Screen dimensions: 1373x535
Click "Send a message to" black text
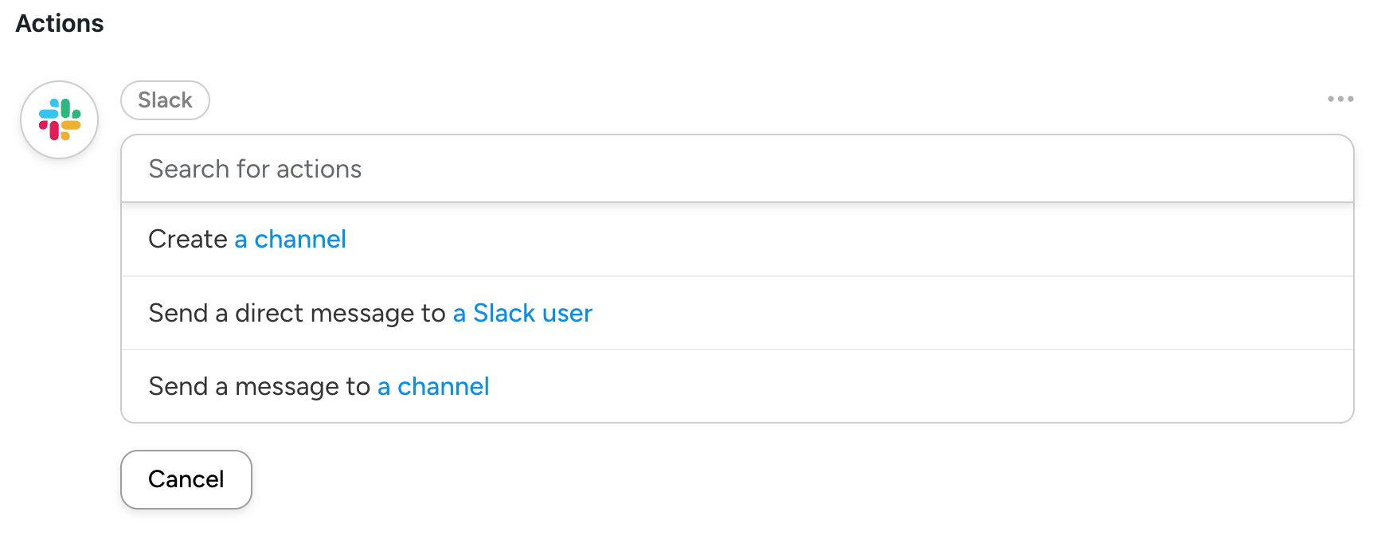(259, 386)
